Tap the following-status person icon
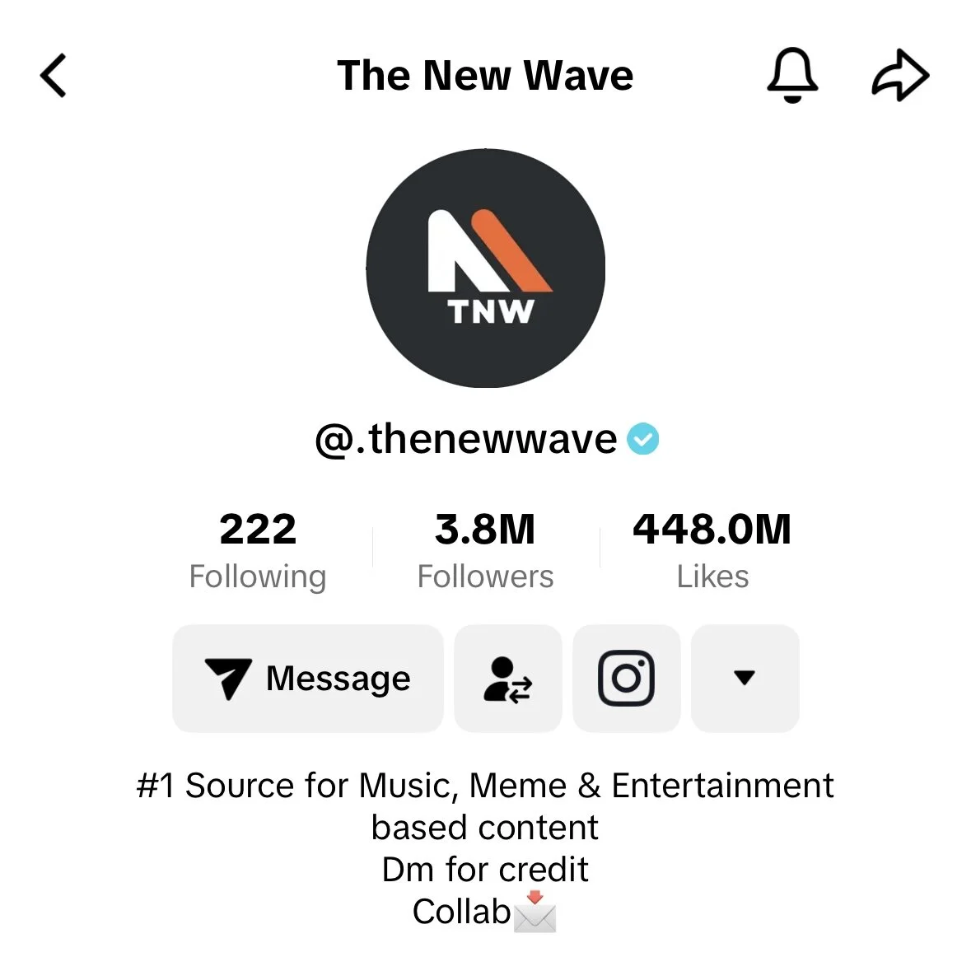The height and width of the screenshot is (971, 971). tap(508, 678)
